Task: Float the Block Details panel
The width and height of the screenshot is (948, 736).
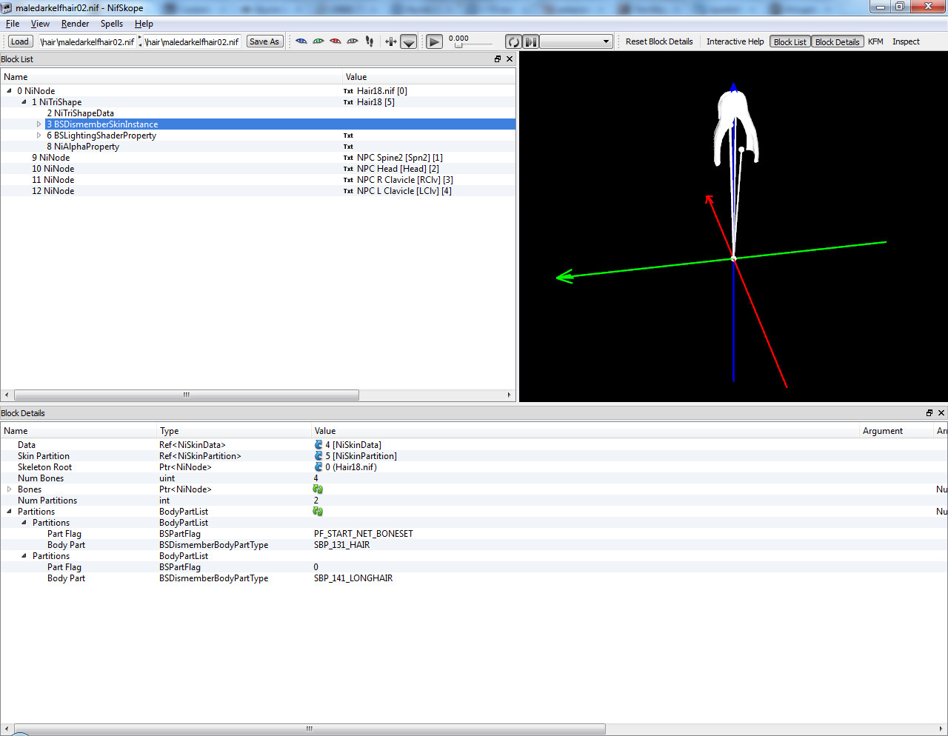Action: (x=929, y=413)
